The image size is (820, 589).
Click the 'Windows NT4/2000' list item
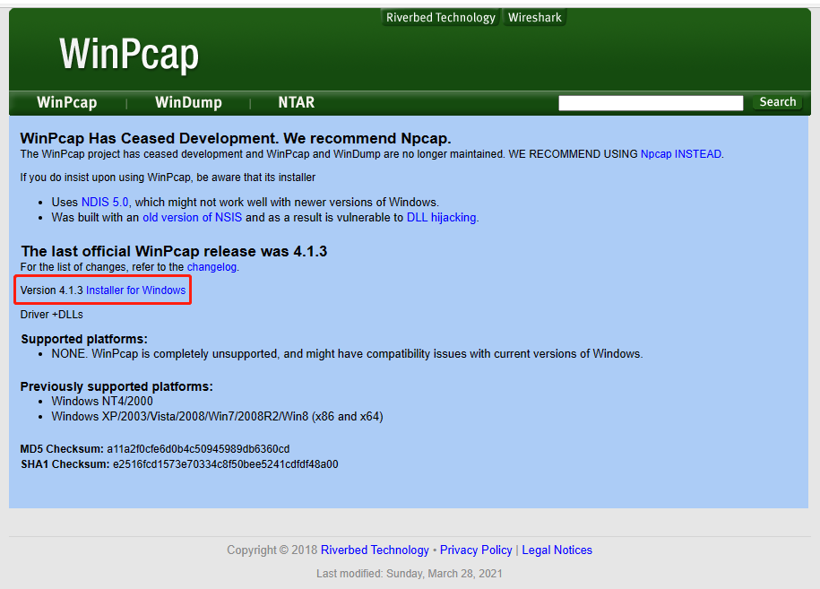(x=102, y=402)
